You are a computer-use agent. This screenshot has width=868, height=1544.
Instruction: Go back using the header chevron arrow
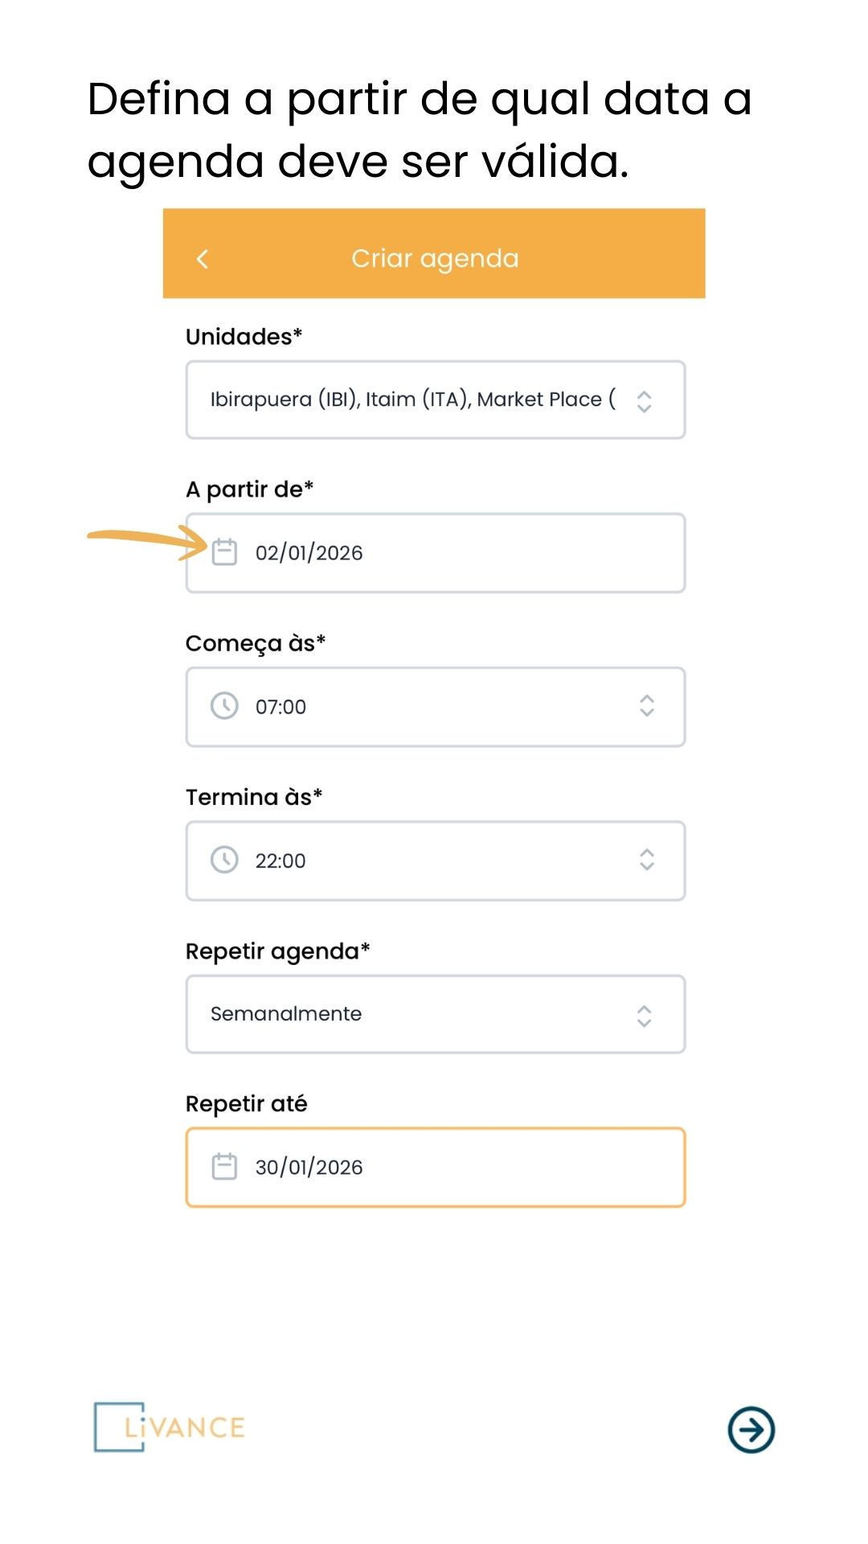coord(203,259)
